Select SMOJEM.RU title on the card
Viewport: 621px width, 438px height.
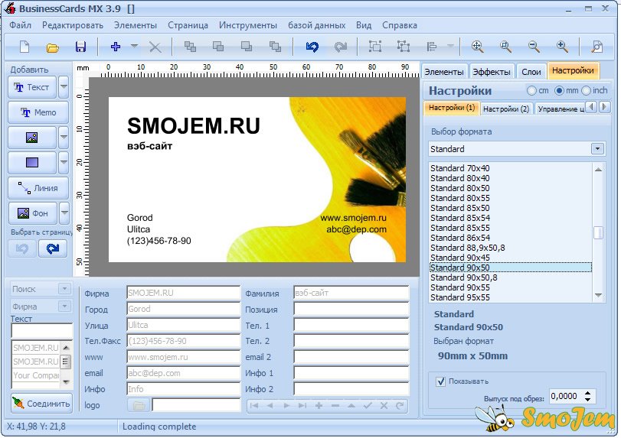pos(194,125)
